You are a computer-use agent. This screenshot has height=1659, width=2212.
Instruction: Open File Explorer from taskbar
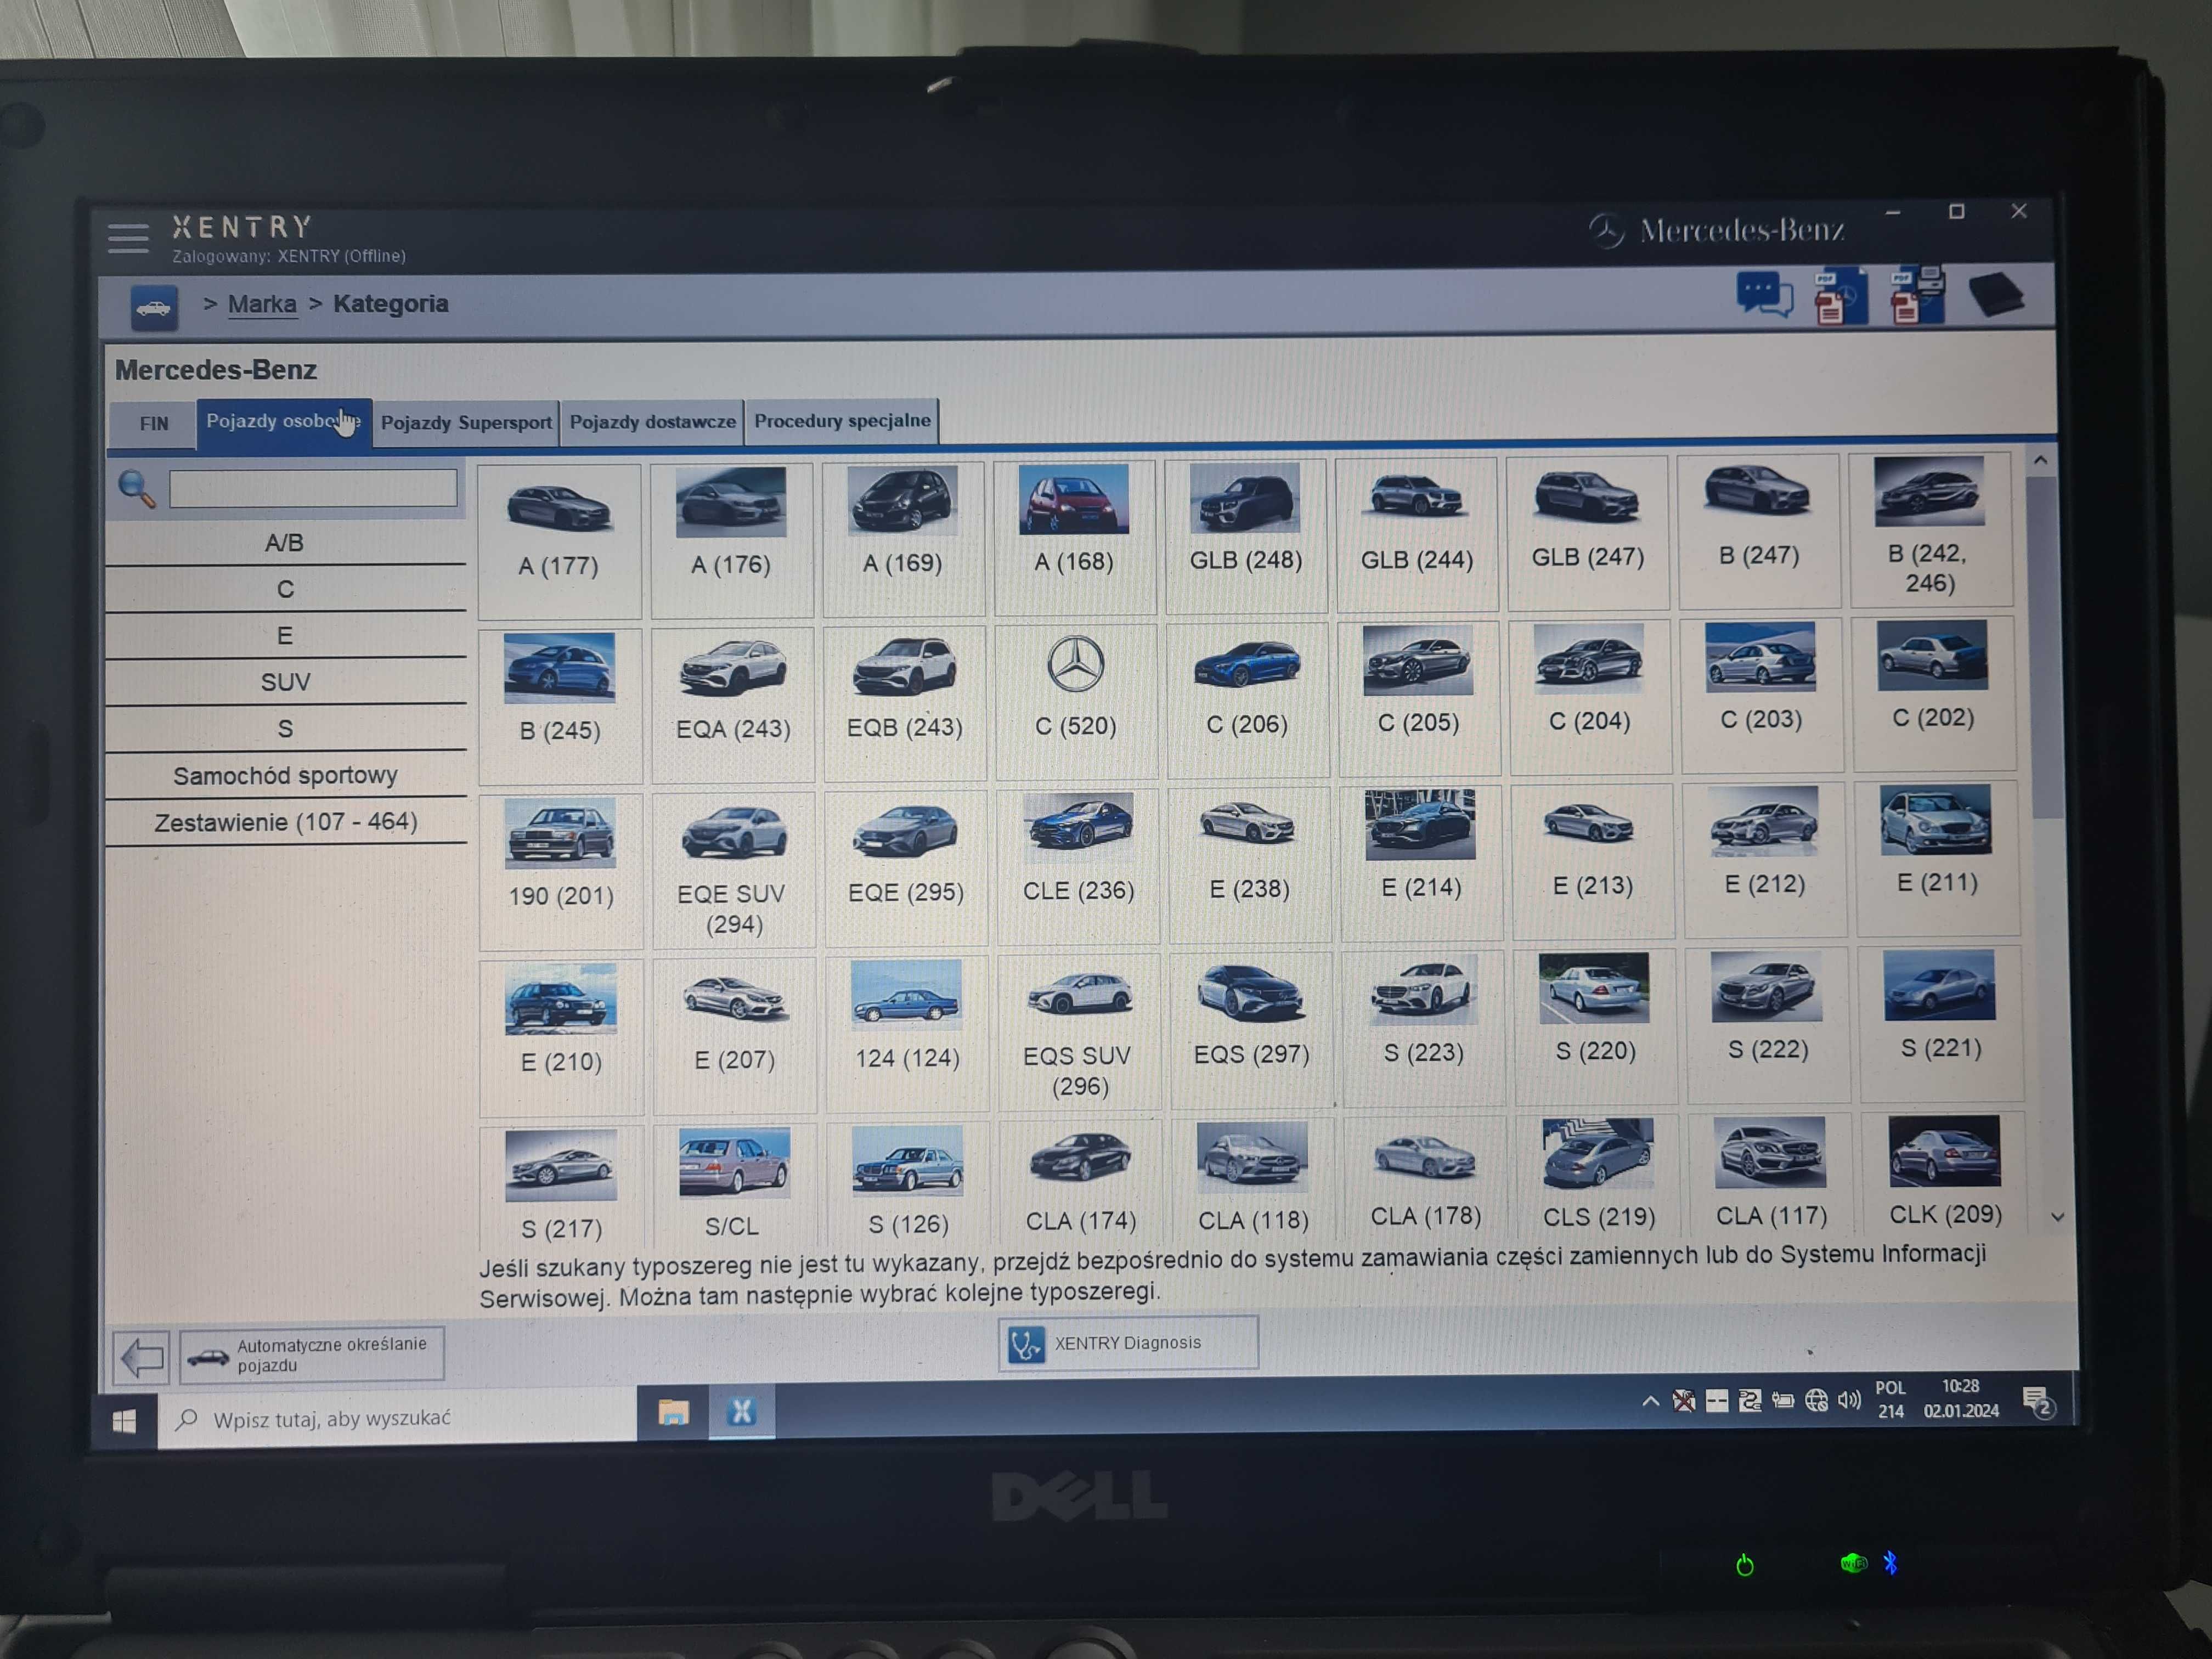[673, 1412]
